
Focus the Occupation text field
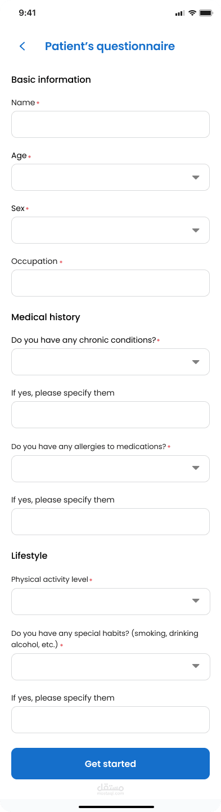110,283
